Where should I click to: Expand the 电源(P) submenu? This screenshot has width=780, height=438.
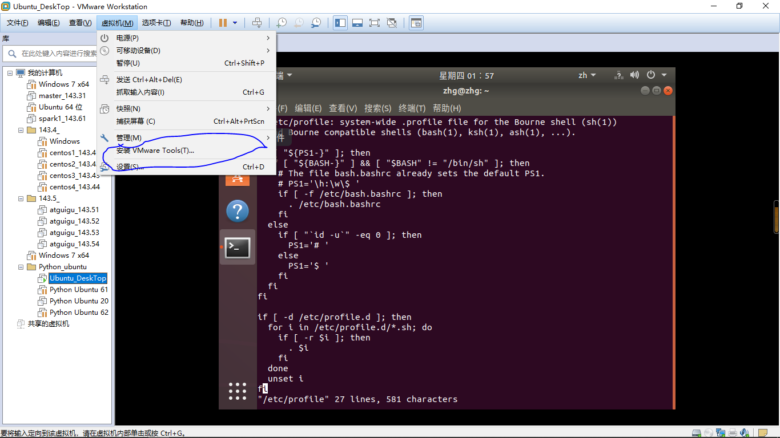187,38
